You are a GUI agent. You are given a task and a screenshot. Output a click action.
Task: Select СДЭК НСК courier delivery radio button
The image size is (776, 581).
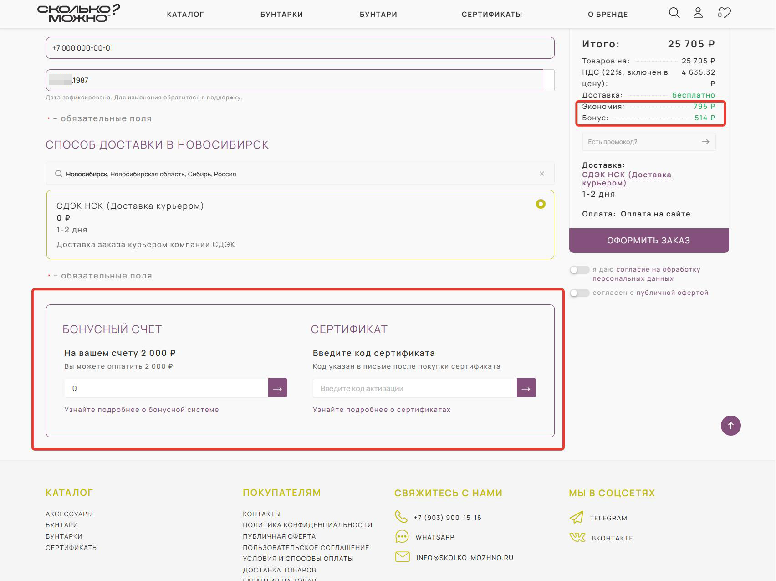pos(541,204)
